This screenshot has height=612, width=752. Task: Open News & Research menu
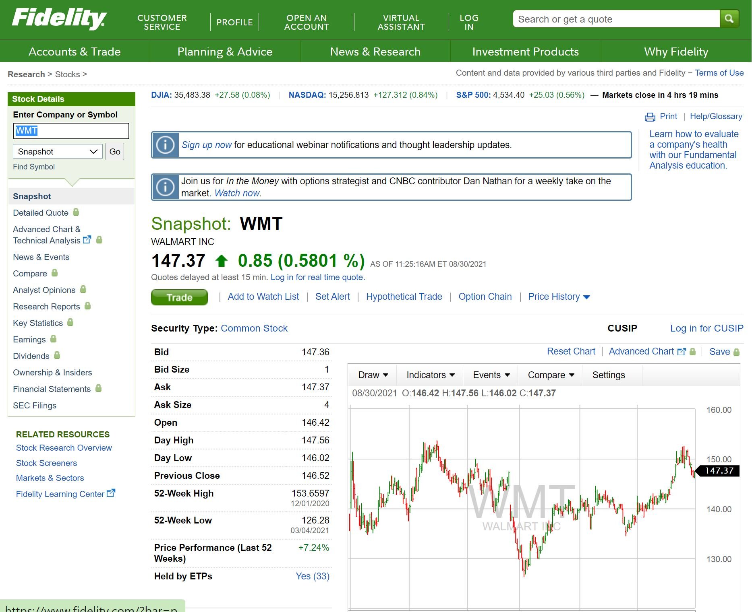click(x=375, y=52)
